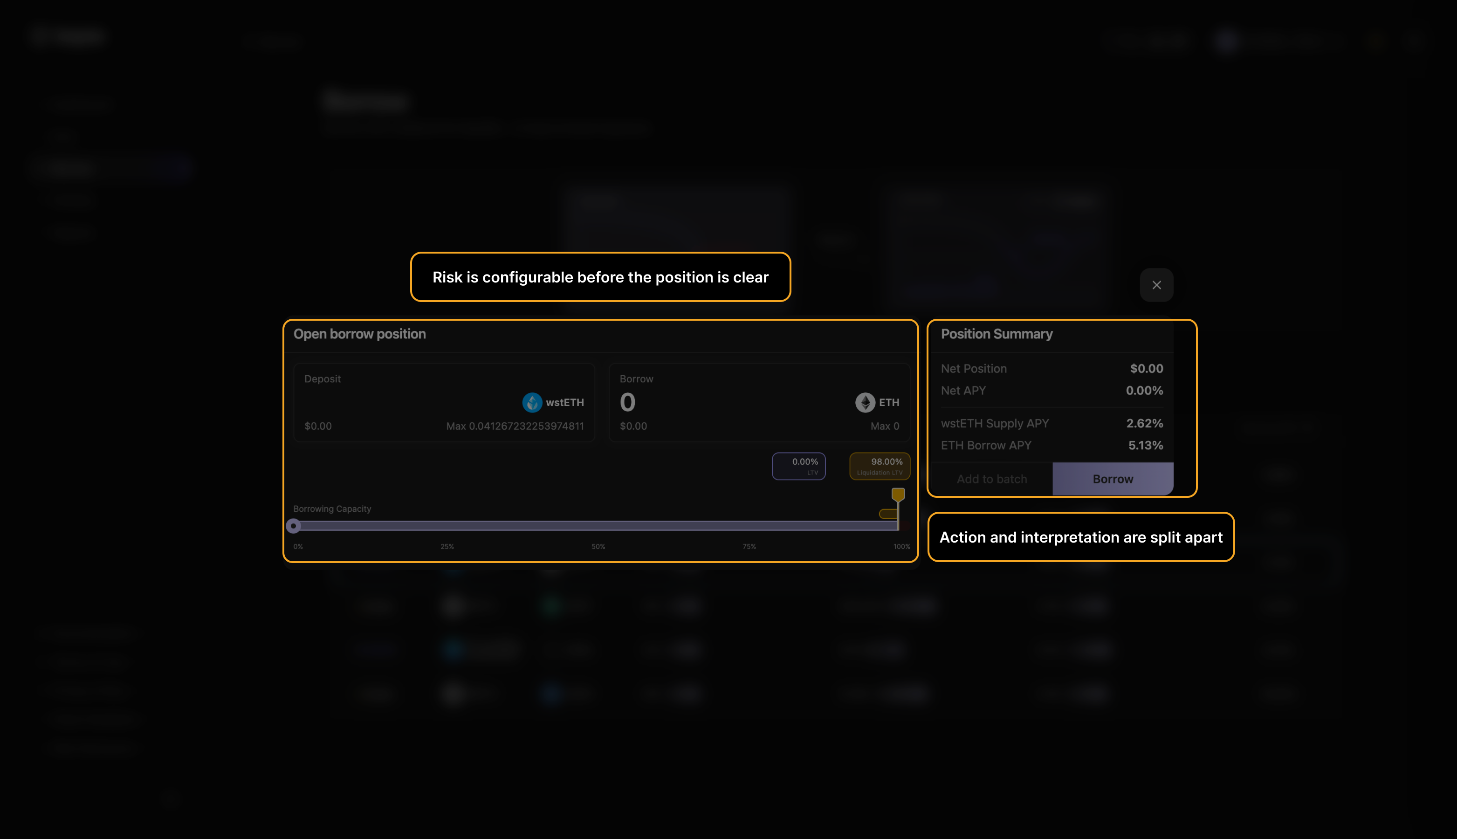Image resolution: width=1457 pixels, height=839 pixels.
Task: Click Net APY value 0.00%
Action: (x=1144, y=390)
